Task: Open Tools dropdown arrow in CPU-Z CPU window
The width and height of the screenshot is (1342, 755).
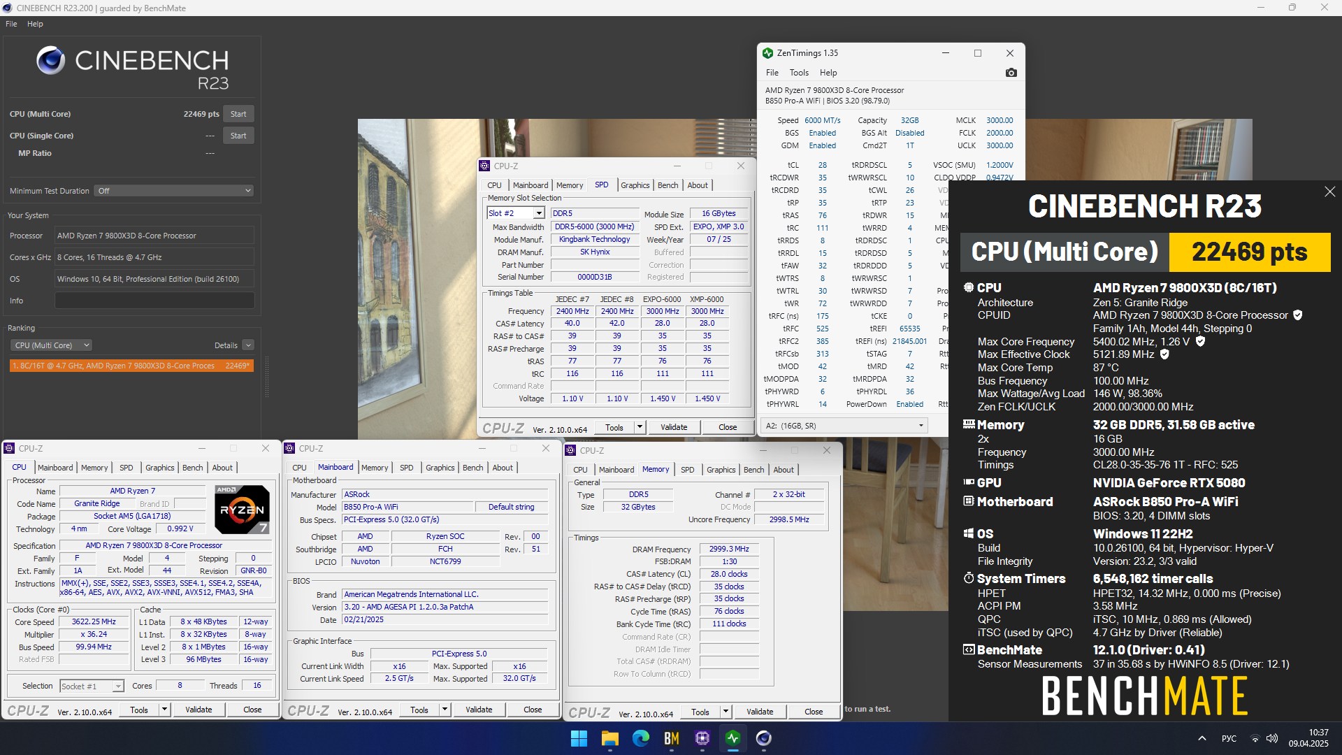Action: 164,710
